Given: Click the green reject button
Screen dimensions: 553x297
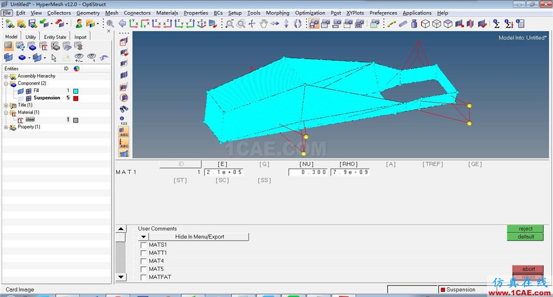Looking at the screenshot, I should click(525, 229).
